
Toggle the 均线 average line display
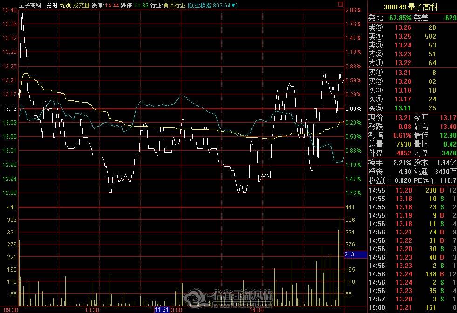click(66, 5)
